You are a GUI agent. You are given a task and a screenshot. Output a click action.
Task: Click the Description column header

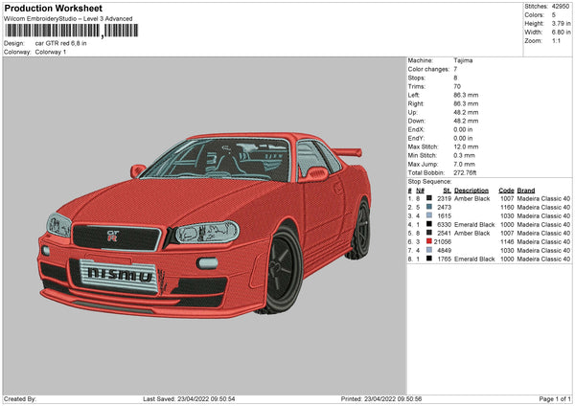tap(471, 190)
